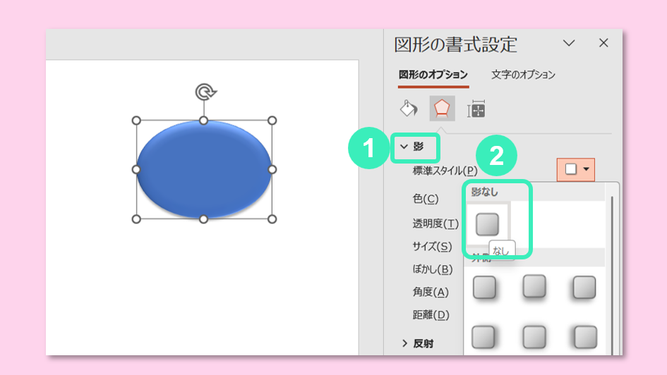Switch to the 文字のオプション tab
667x375 pixels.
[523, 75]
